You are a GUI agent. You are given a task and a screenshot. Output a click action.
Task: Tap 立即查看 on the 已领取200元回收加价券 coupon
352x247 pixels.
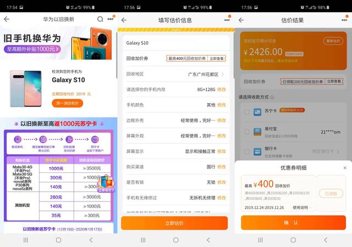tap(334, 82)
